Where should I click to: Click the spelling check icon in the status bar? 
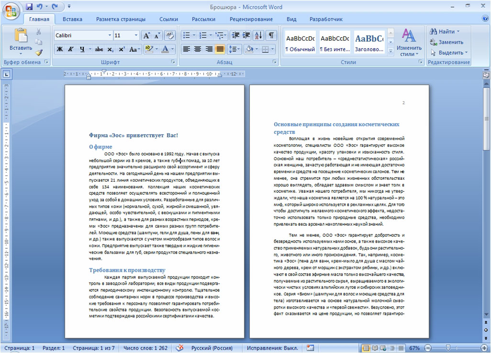point(179,348)
